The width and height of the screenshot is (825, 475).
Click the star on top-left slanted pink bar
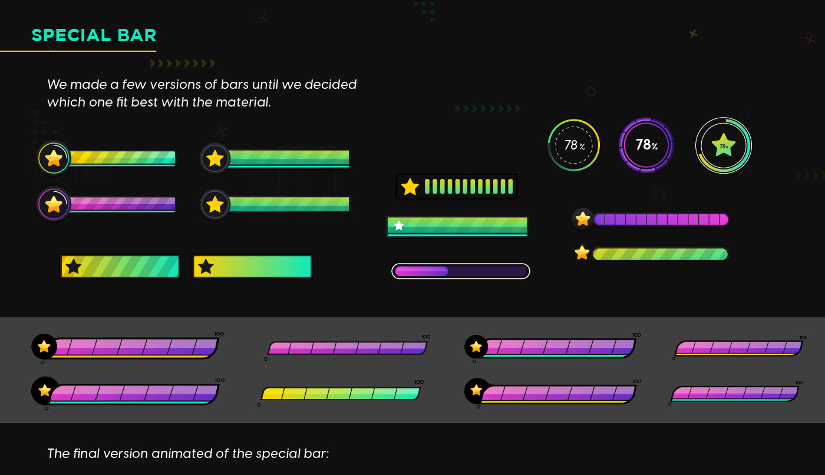pyautogui.click(x=44, y=346)
